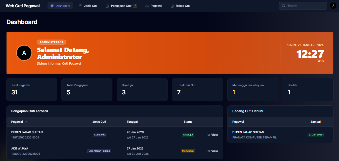The image size is (339, 161).
Task: Click the Administrator avatar in the welcome banner
Action: coord(24,53)
